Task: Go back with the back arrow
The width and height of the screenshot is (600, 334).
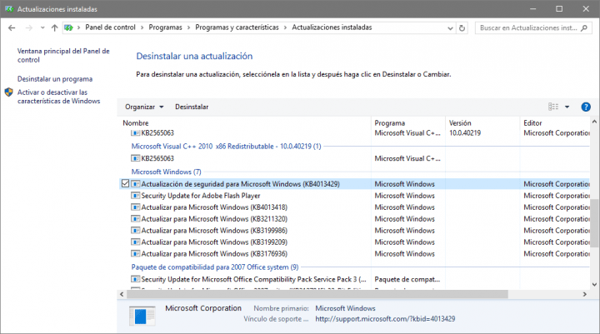Action: click(x=12, y=27)
